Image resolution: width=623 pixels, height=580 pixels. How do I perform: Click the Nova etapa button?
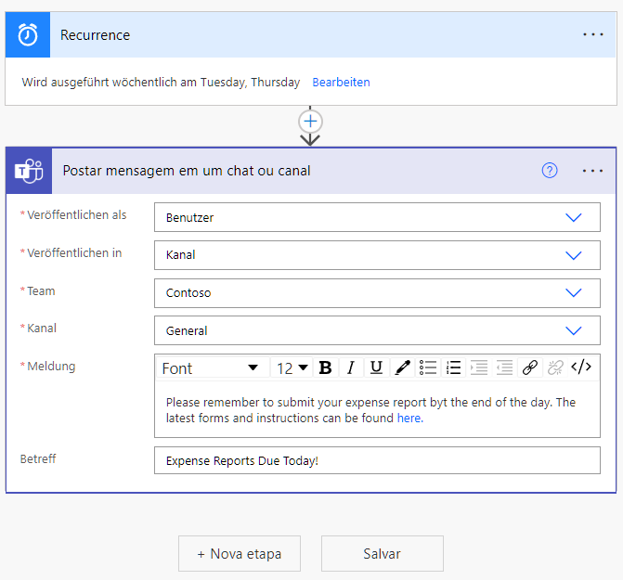pyautogui.click(x=240, y=553)
